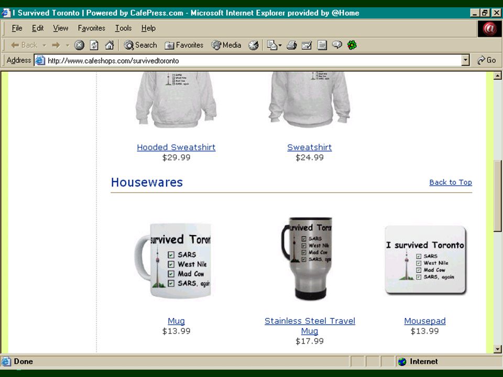Screen dimensions: 503x377
Task: Click the Back arrow button
Action: tap(24, 45)
